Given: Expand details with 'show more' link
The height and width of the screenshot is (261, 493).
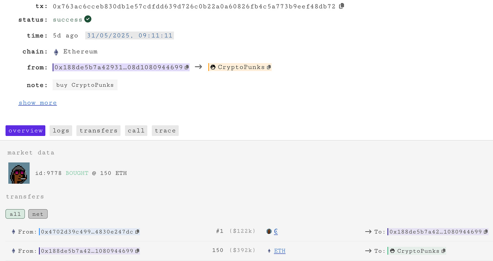Looking at the screenshot, I should 38,103.
